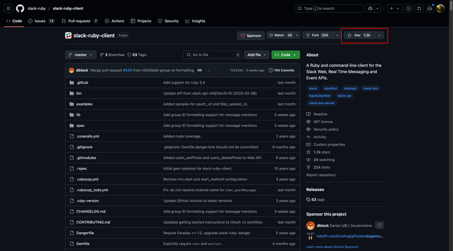Click slack-ruby owner breadcrumb link

pos(37,8)
